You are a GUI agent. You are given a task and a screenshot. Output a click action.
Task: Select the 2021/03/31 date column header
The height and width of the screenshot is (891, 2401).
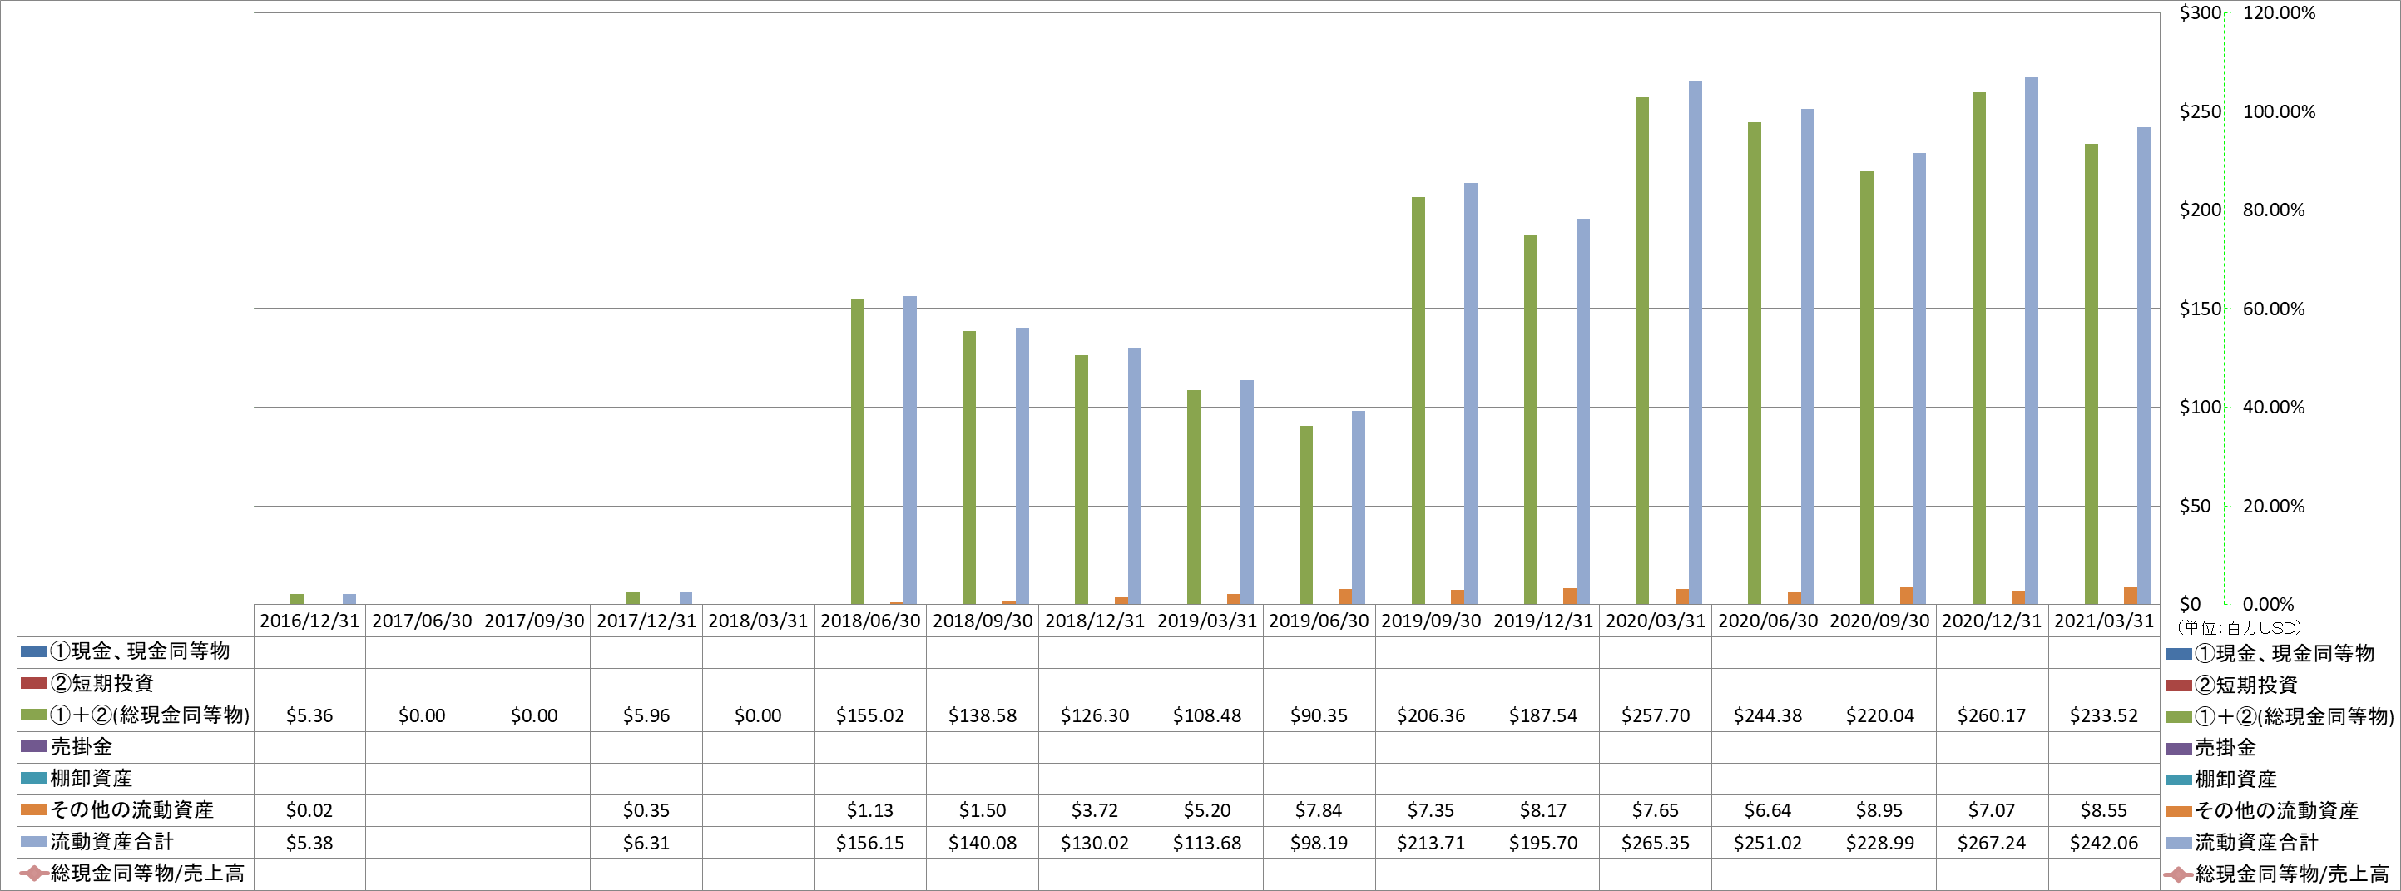coord(2104,621)
